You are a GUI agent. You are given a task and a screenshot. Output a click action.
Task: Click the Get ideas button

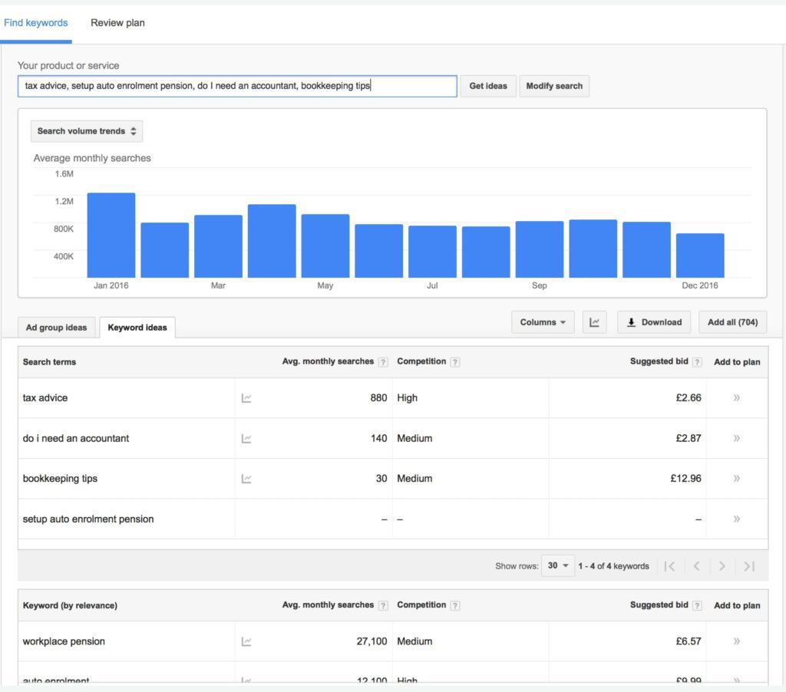(487, 86)
